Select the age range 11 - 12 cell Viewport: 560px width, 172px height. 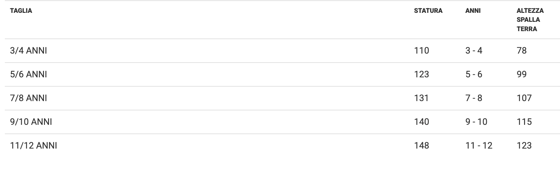479,146
